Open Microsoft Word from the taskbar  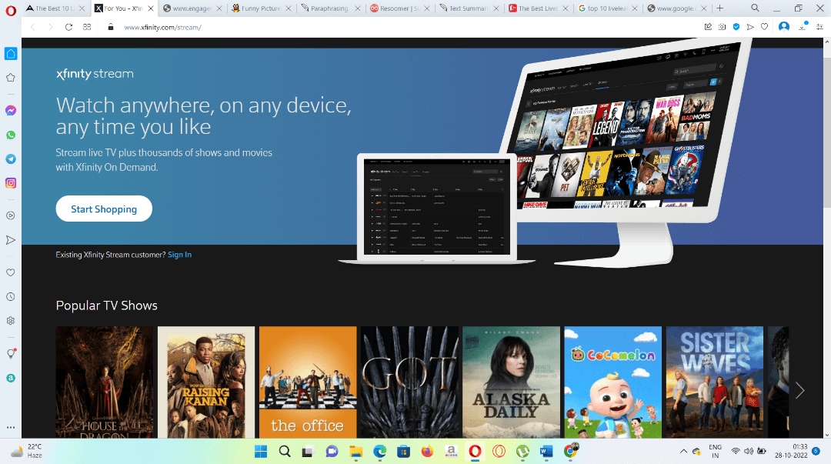[x=546, y=451]
